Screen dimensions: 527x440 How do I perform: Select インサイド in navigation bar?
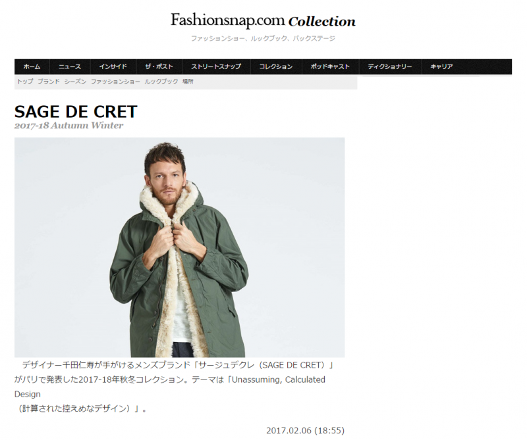pos(113,66)
